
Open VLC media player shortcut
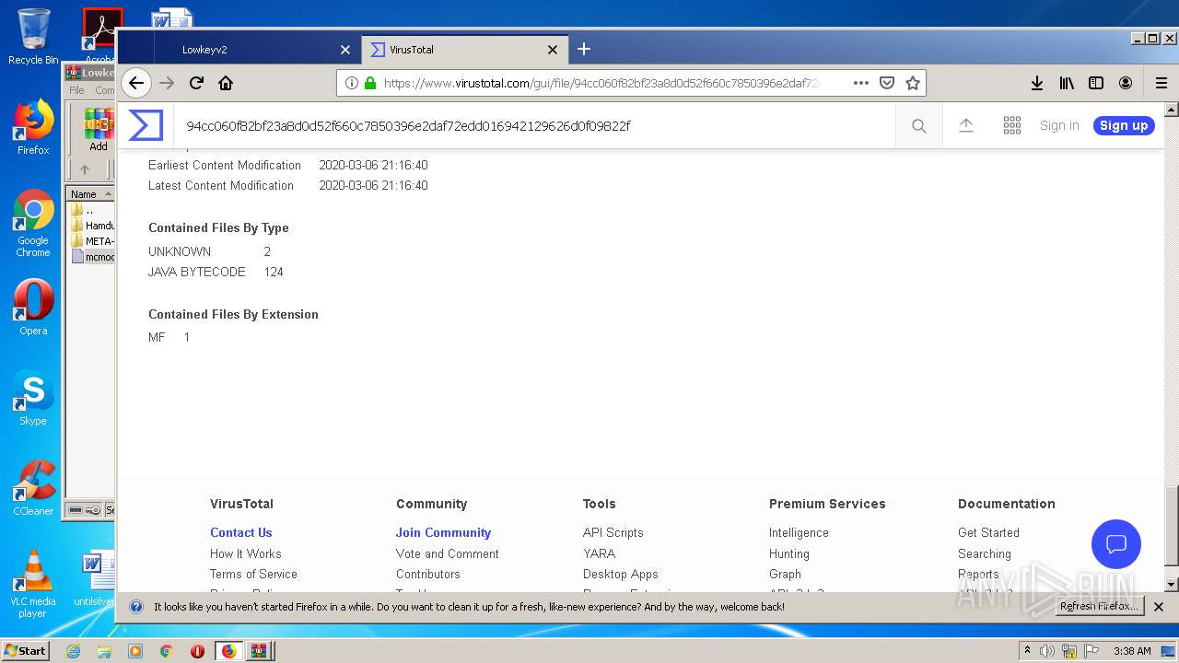pyautogui.click(x=33, y=584)
